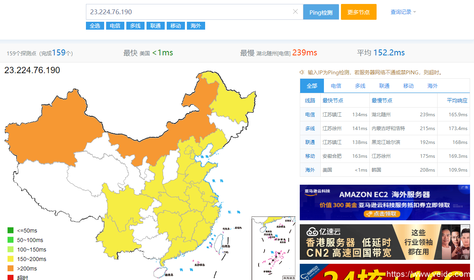Open 更多节点 for more test nodes
The image size is (474, 280).
click(x=358, y=12)
